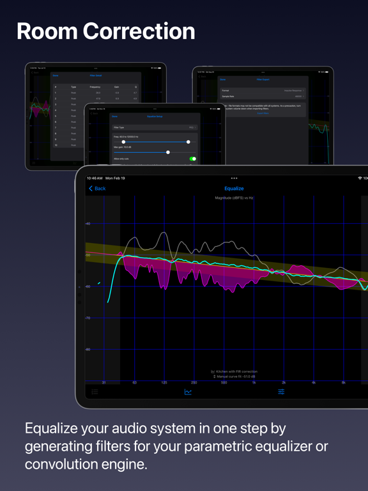Click the chart icon beside Kitchen with FIR correction
Image resolution: width=368 pixels, height=491 pixels.
pyautogui.click(x=213, y=371)
